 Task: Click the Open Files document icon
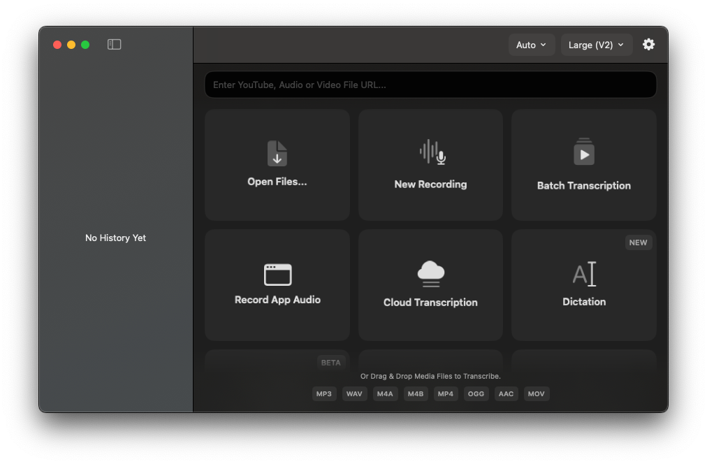(x=277, y=153)
